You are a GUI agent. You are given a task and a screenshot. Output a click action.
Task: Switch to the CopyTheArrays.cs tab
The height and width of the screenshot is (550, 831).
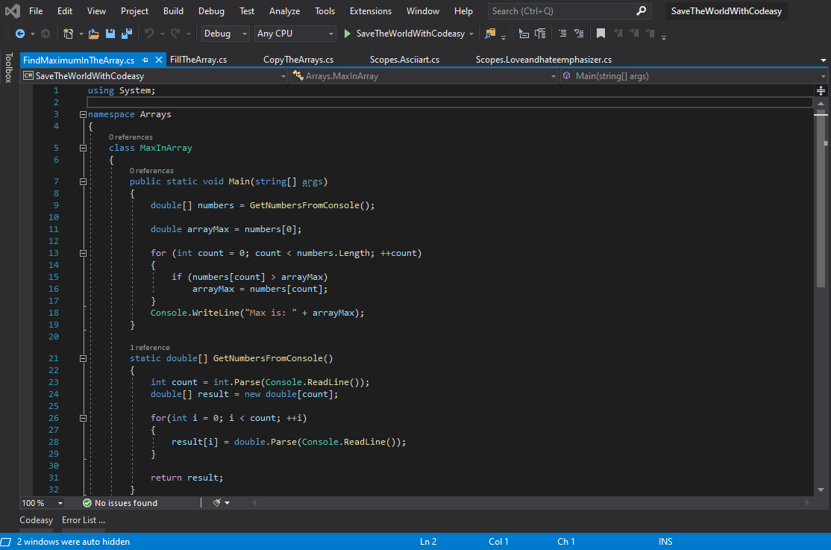[x=298, y=60]
